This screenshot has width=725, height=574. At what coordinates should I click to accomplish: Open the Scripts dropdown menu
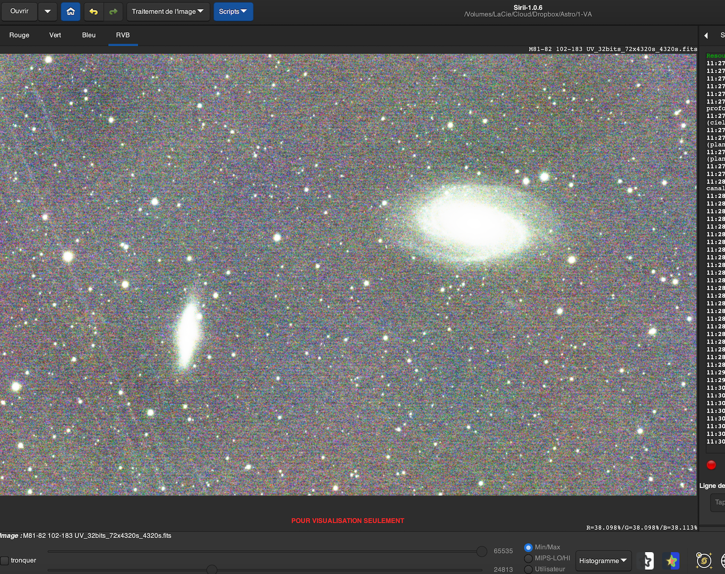click(233, 11)
